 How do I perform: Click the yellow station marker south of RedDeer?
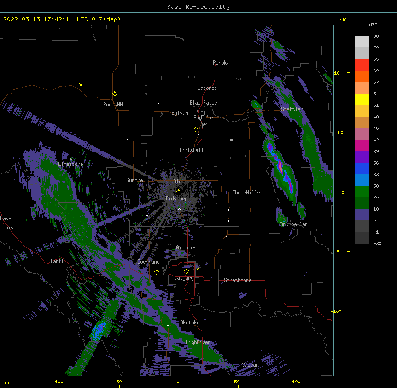pyautogui.click(x=196, y=129)
